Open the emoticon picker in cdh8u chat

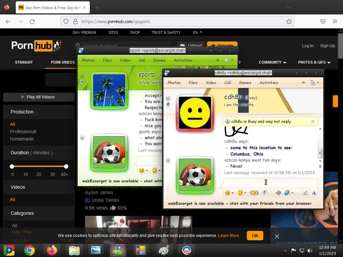(x=227, y=192)
